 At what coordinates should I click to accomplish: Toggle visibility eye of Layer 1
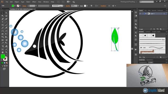140,14
